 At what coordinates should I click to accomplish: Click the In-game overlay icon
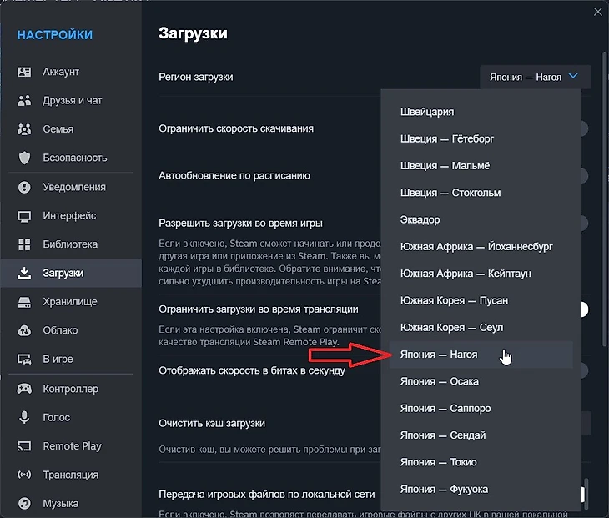click(x=24, y=360)
